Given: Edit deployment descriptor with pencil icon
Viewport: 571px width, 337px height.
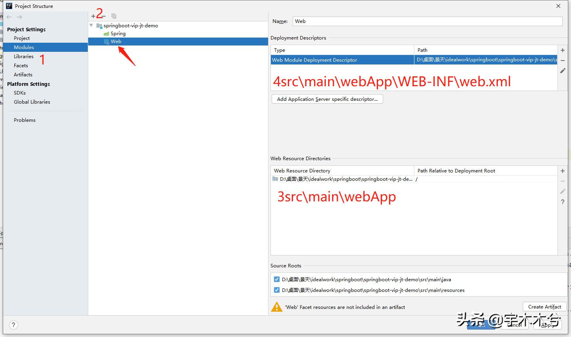Looking at the screenshot, I should 563,71.
